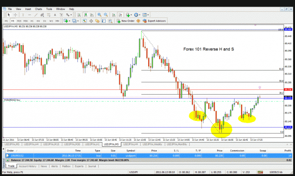This screenshot has width=295, height=176.
Task: Open the Indicators dropdown arrow
Action: tap(131, 15)
